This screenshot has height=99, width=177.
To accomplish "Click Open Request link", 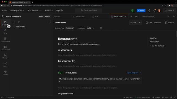I will coord(134,73).
